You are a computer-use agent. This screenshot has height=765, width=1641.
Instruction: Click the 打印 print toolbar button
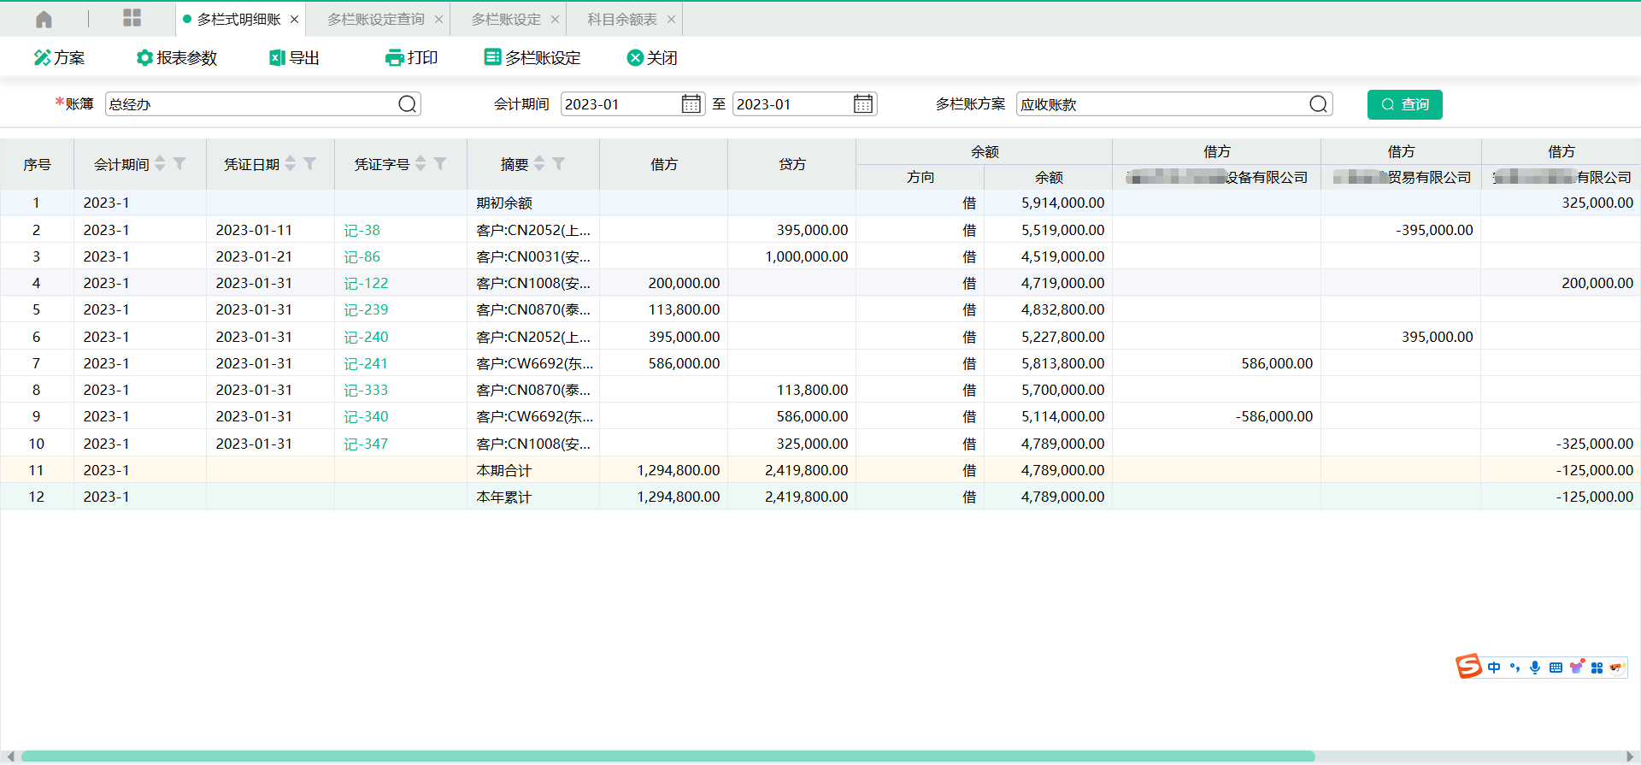411,58
